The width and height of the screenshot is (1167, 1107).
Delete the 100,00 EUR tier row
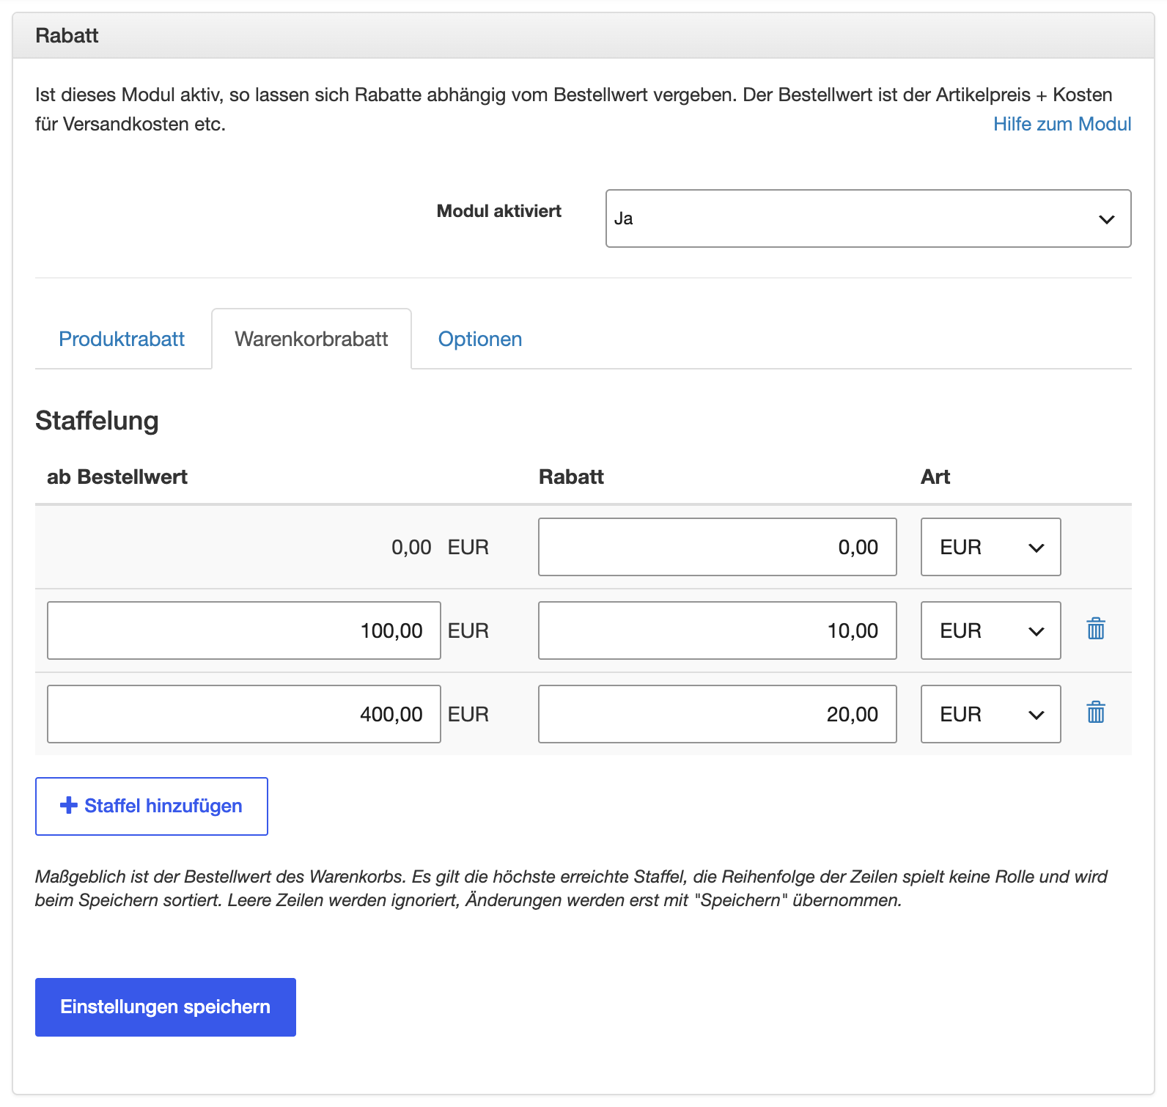1096,629
